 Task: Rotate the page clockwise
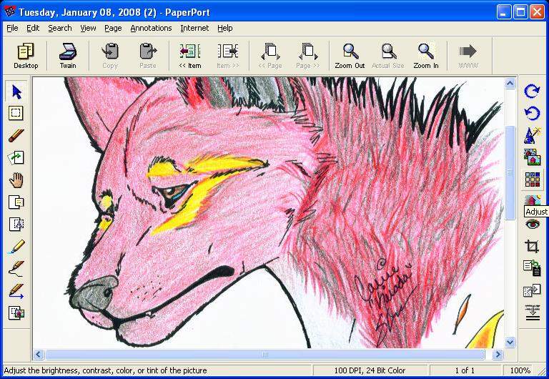coord(532,91)
